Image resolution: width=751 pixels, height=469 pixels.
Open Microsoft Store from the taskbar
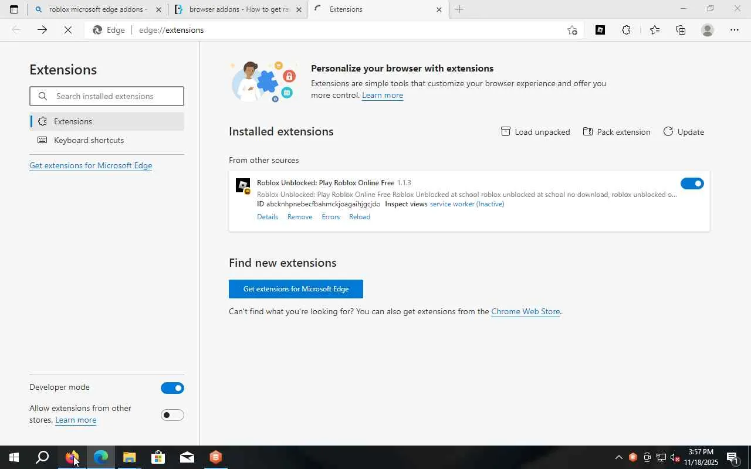pyautogui.click(x=158, y=457)
